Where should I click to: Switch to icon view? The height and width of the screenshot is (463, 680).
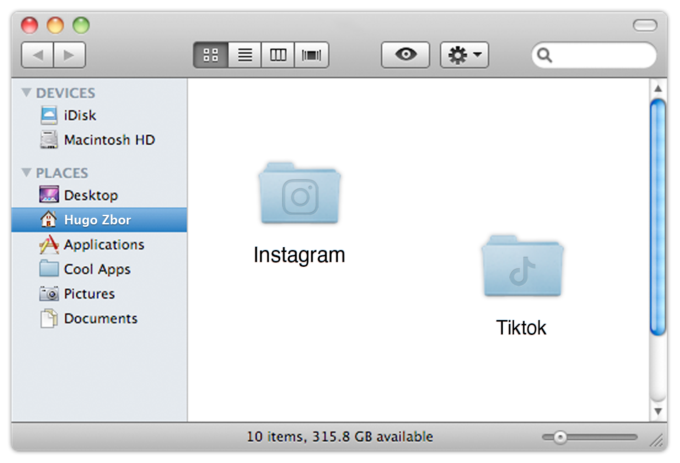point(211,55)
